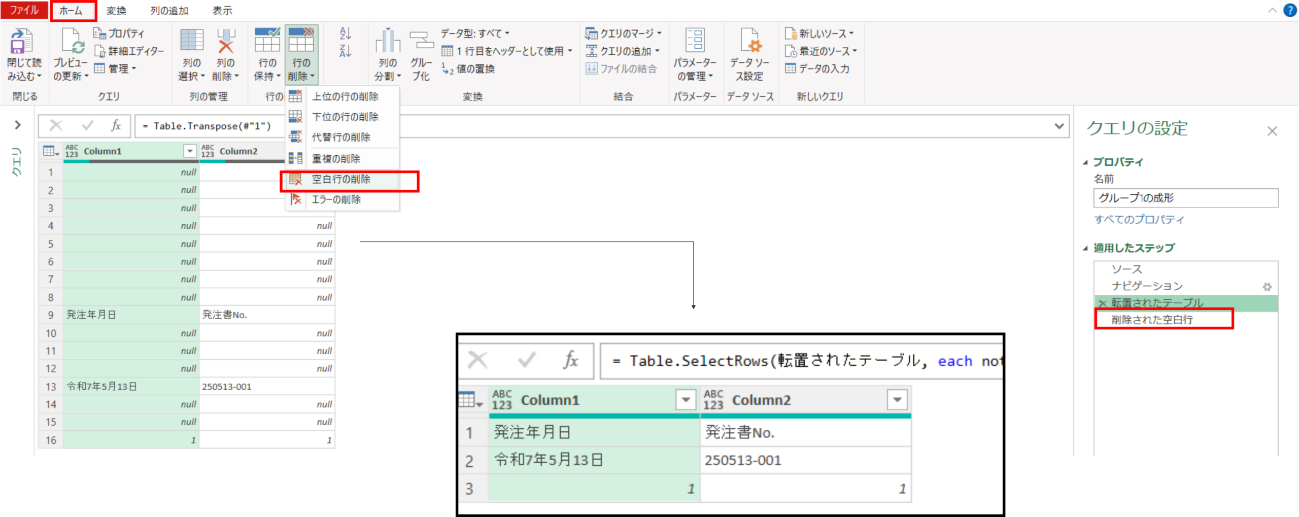Viewport: 1299px width, 517px height.
Task: Open Column1 filter dropdown in main table
Action: point(190,151)
